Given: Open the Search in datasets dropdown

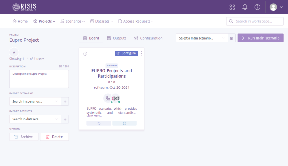Looking at the screenshot, I should pyautogui.click(x=35, y=119).
